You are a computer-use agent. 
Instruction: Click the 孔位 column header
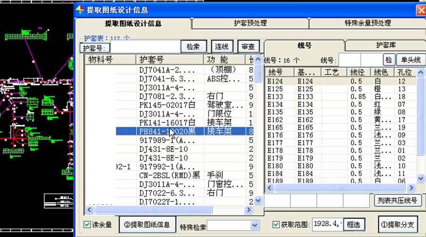click(x=405, y=72)
